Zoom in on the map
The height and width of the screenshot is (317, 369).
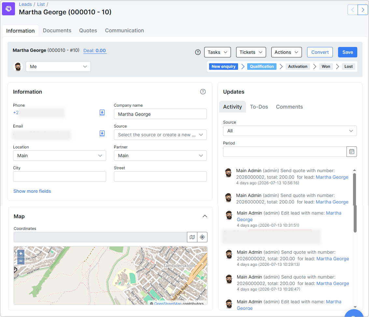coord(21,254)
